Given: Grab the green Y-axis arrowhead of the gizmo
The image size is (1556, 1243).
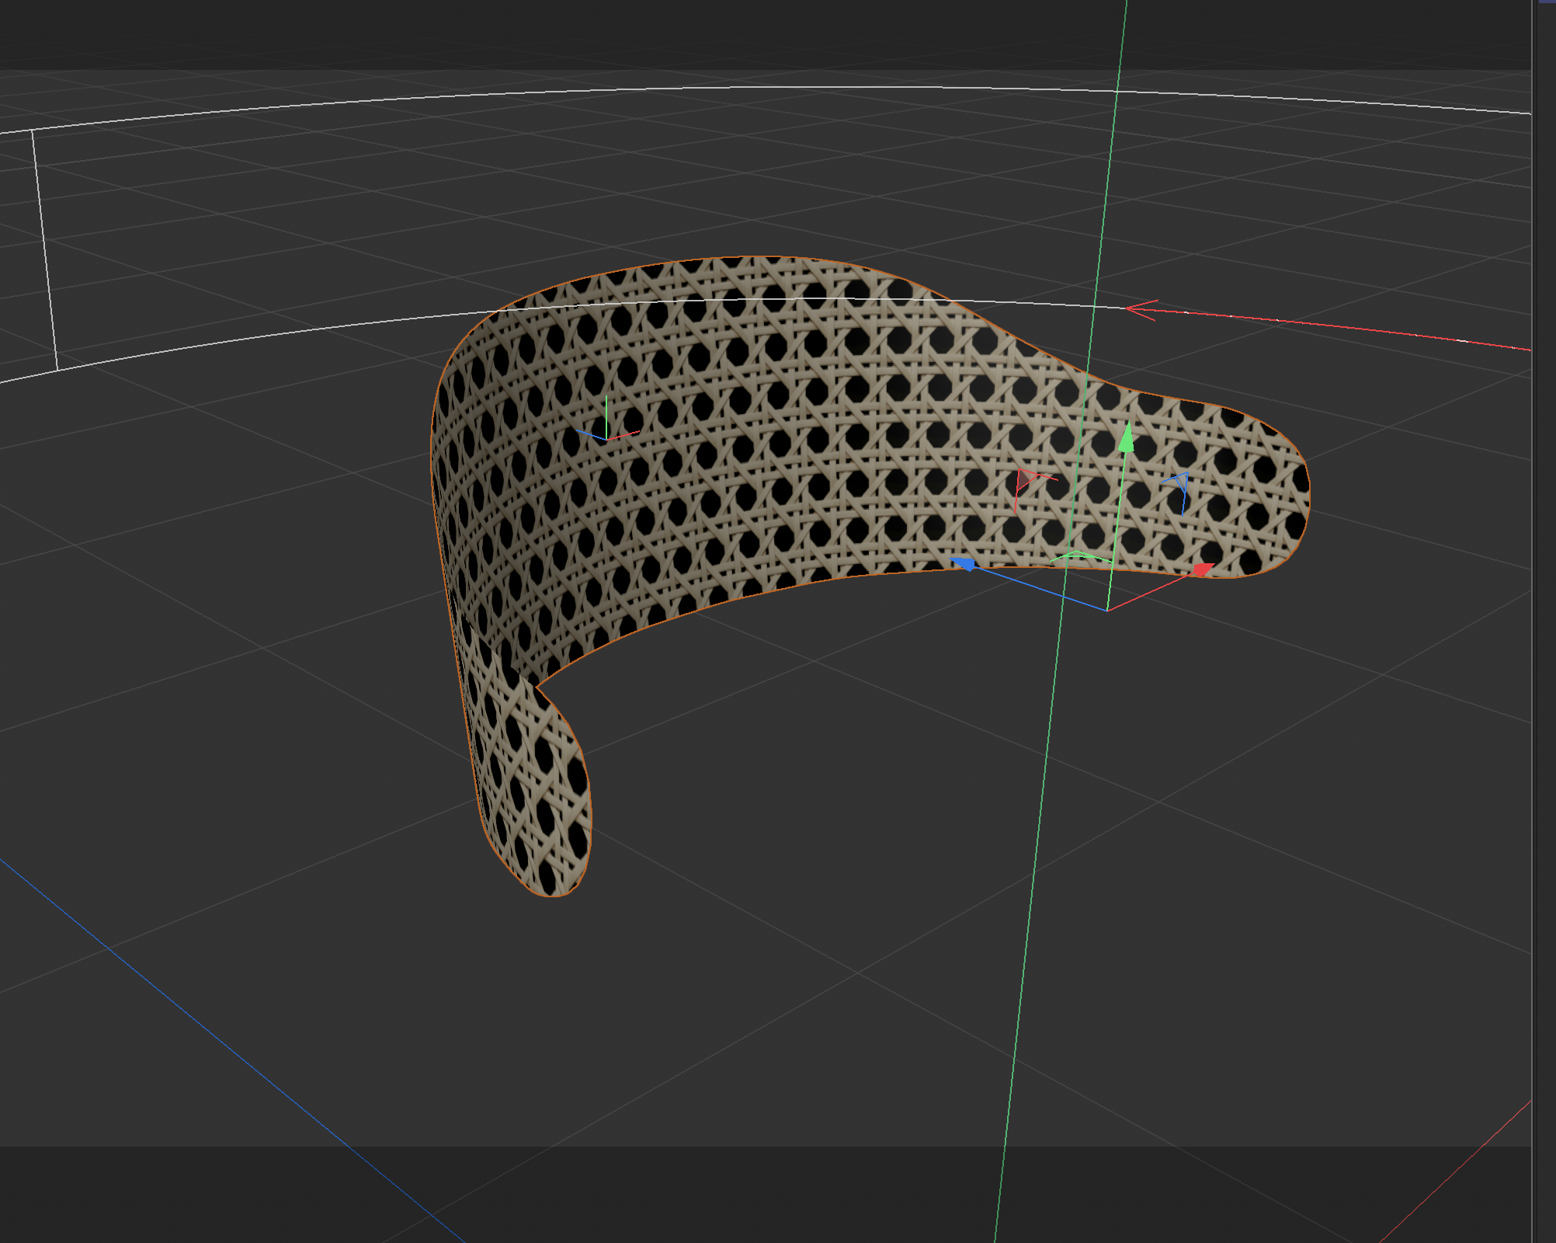Looking at the screenshot, I should [1126, 439].
